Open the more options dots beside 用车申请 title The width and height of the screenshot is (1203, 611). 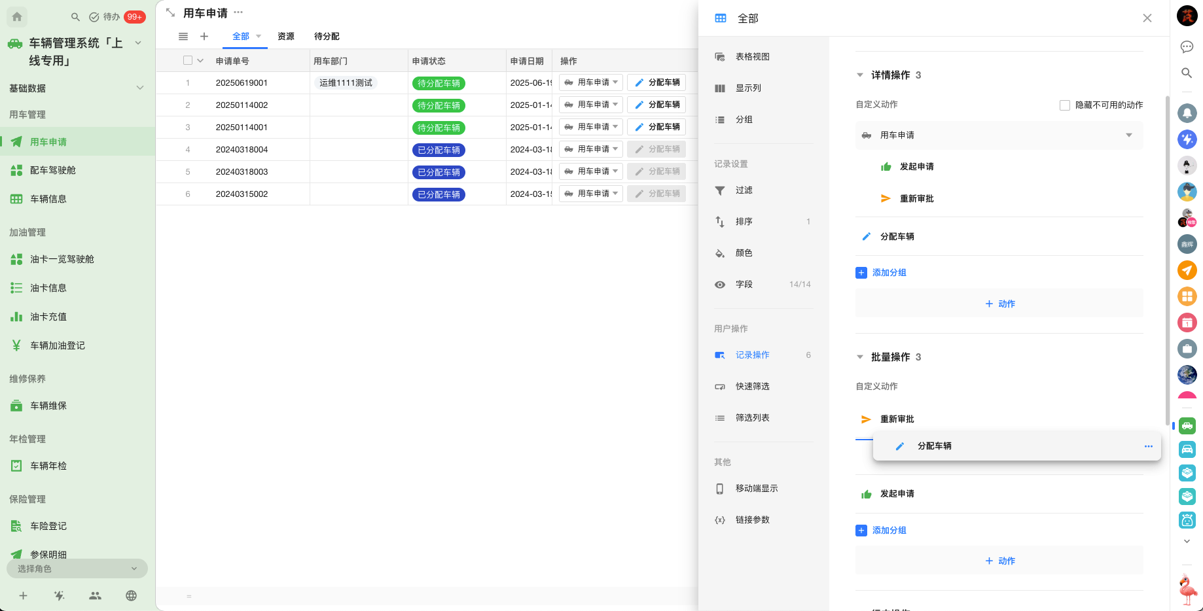click(238, 12)
